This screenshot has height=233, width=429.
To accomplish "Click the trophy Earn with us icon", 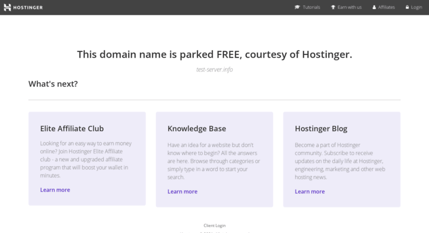I will (333, 7).
